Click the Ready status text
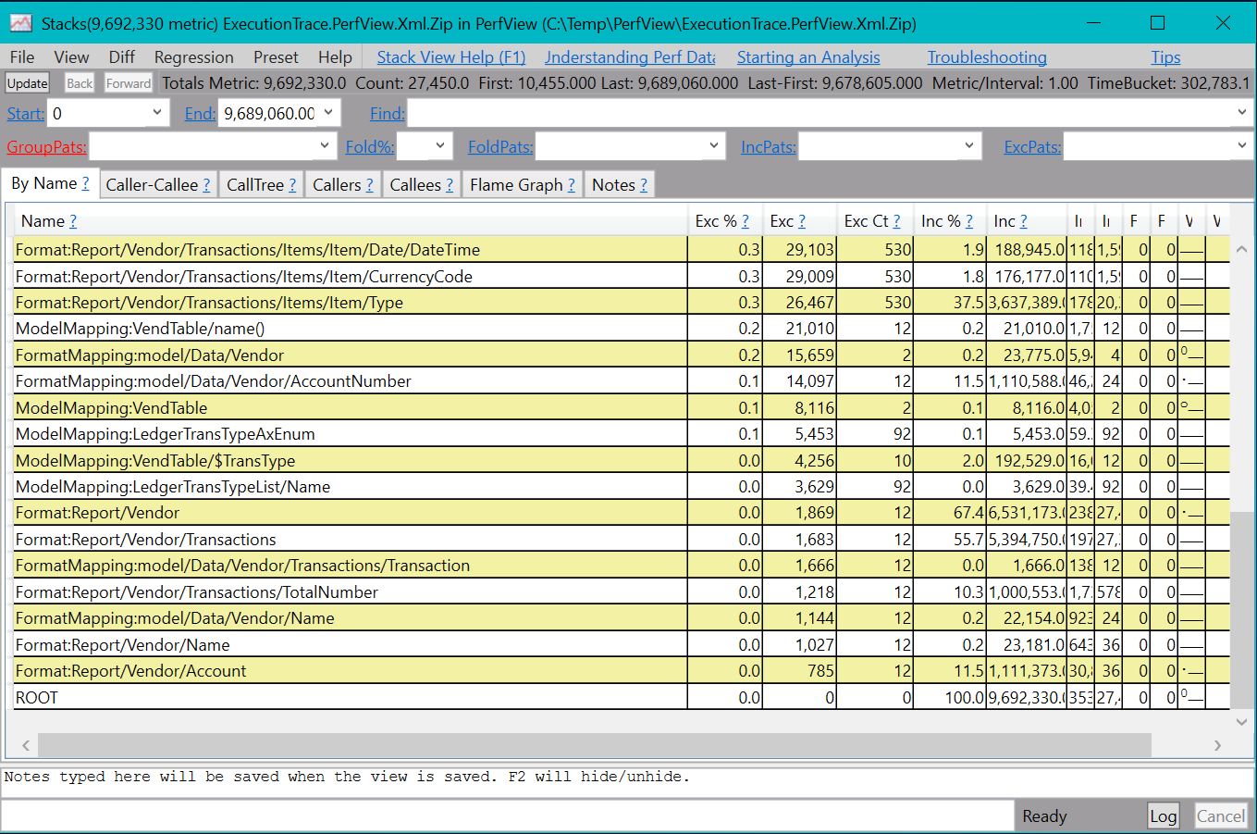1257x834 pixels. (x=1044, y=816)
